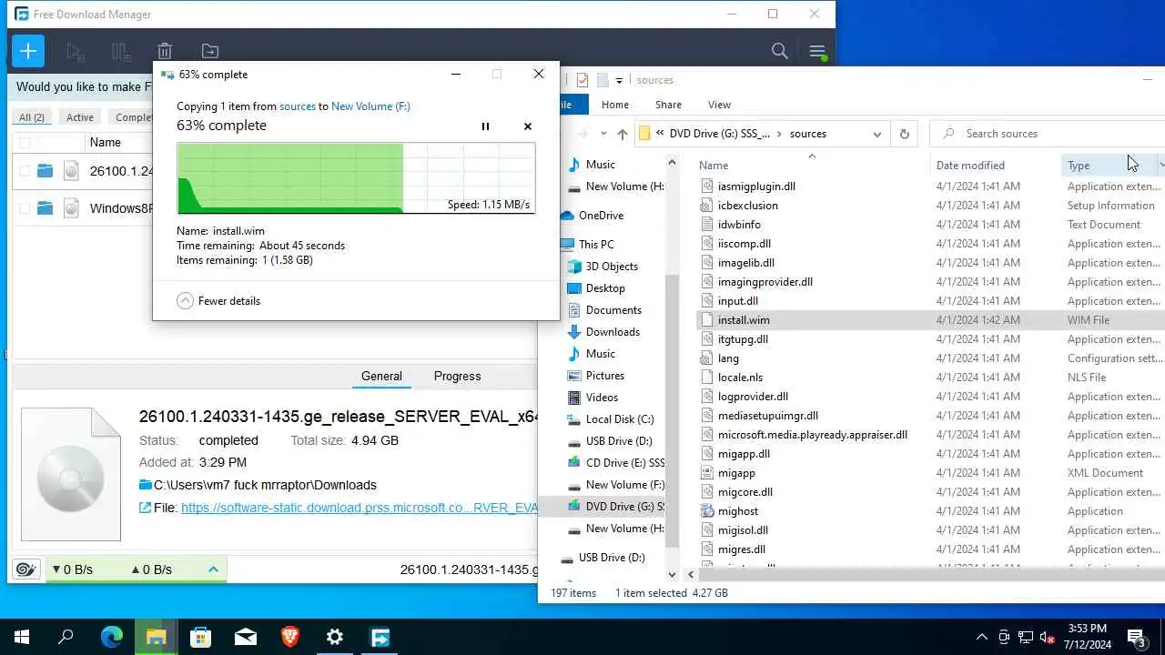Pause the file copy operation
The height and width of the screenshot is (655, 1165).
485,126
